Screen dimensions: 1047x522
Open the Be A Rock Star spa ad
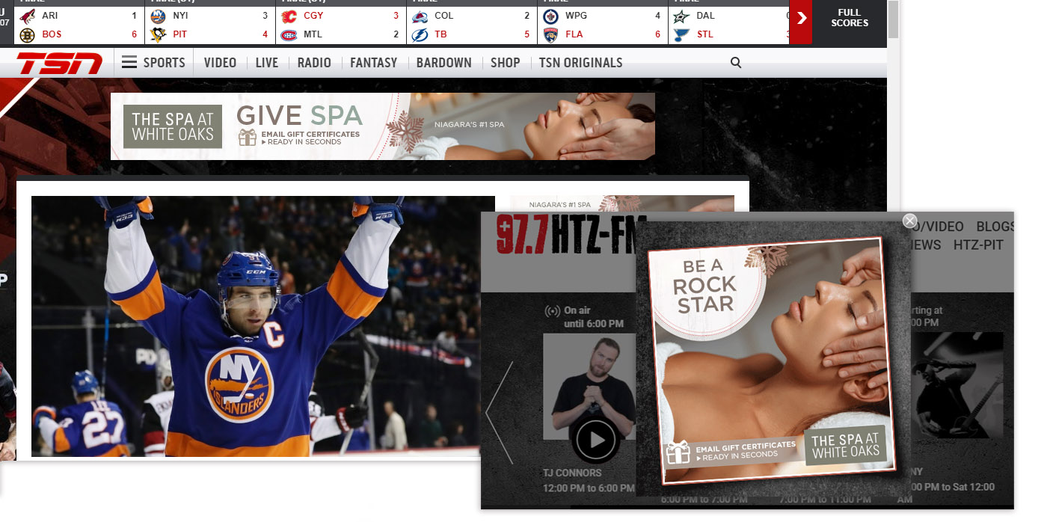tap(773, 360)
